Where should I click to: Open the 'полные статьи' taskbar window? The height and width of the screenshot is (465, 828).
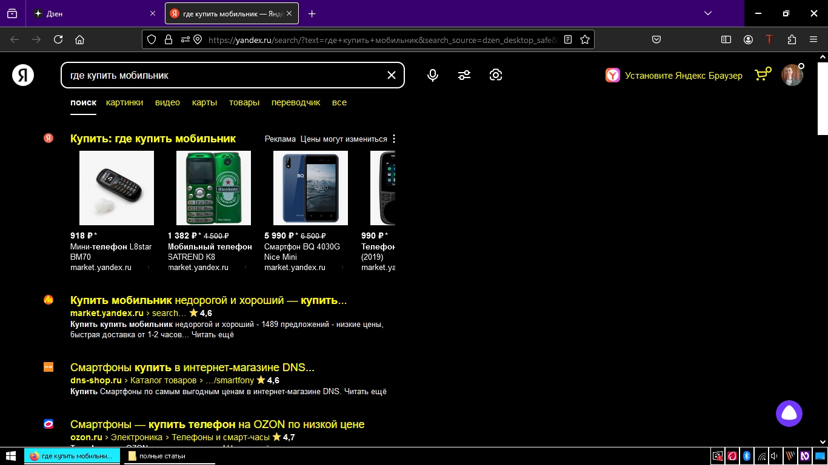pyautogui.click(x=169, y=456)
